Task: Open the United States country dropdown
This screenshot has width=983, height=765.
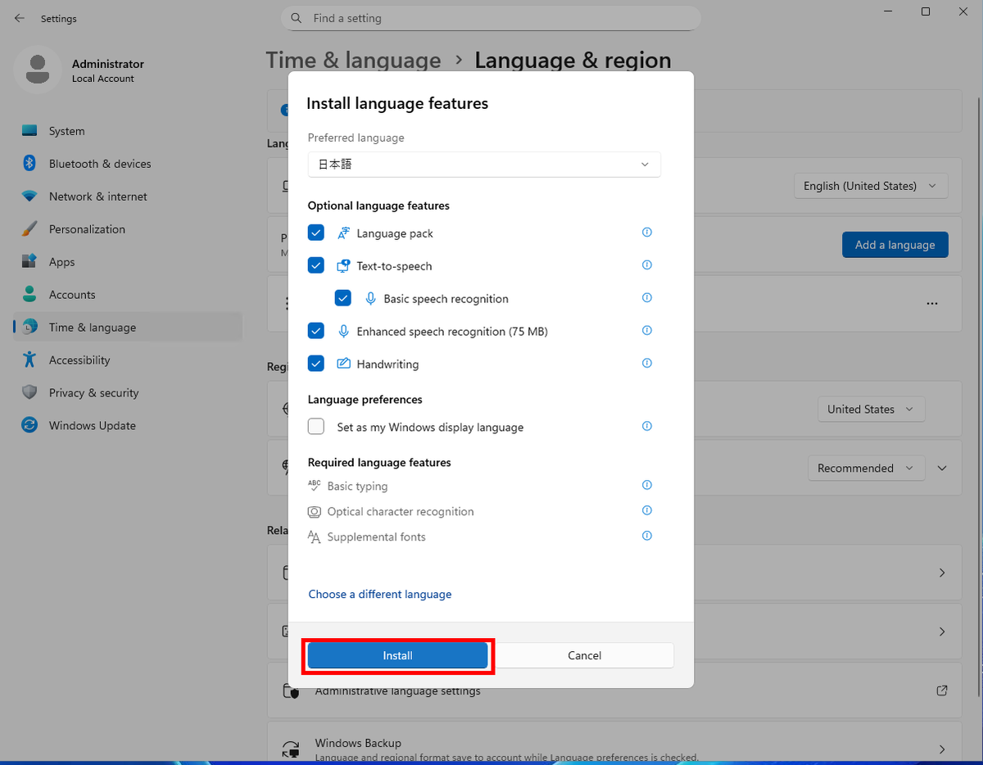Action: (x=871, y=409)
